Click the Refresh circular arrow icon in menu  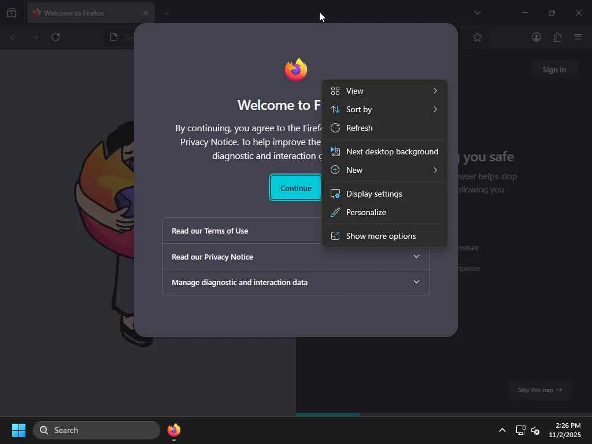coord(335,128)
